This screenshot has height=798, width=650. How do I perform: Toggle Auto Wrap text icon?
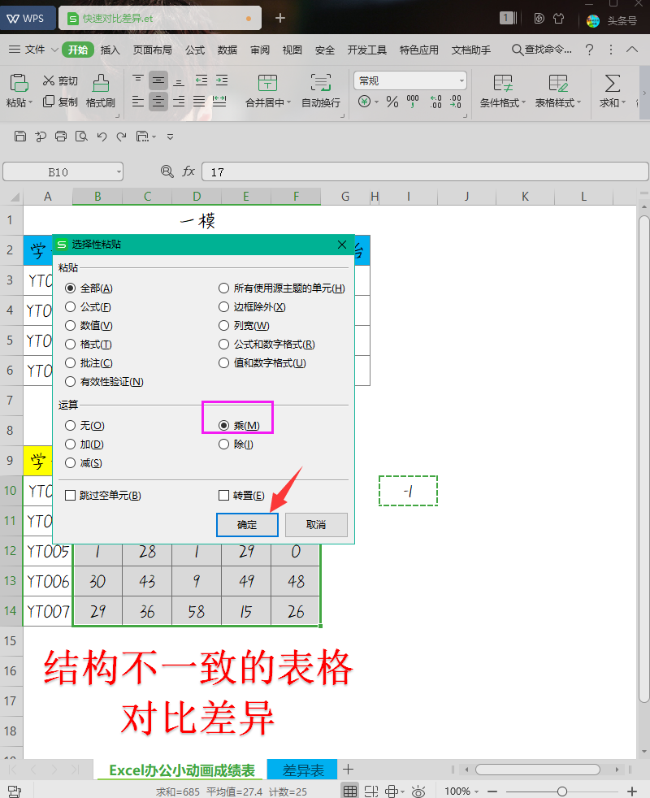(321, 82)
